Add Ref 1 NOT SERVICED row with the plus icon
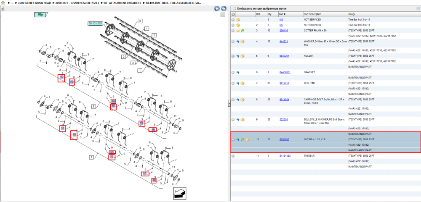 coord(233,20)
